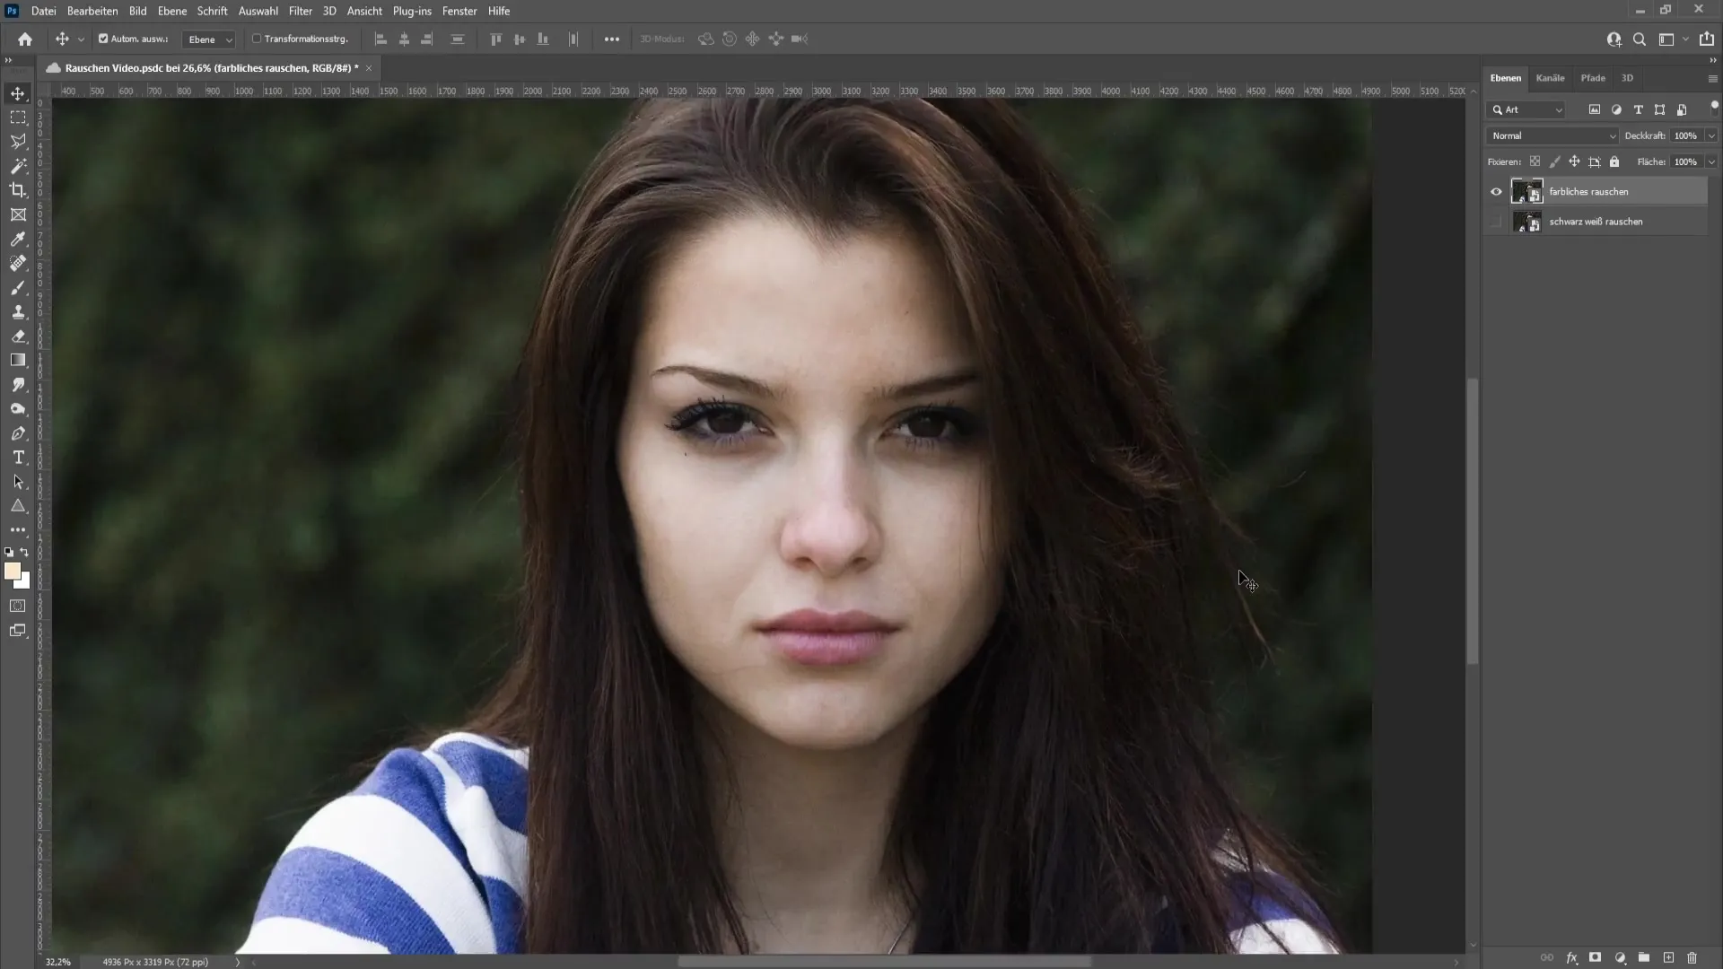Click the Pfade tab
Viewport: 1723px width, 969px height.
[1592, 77]
